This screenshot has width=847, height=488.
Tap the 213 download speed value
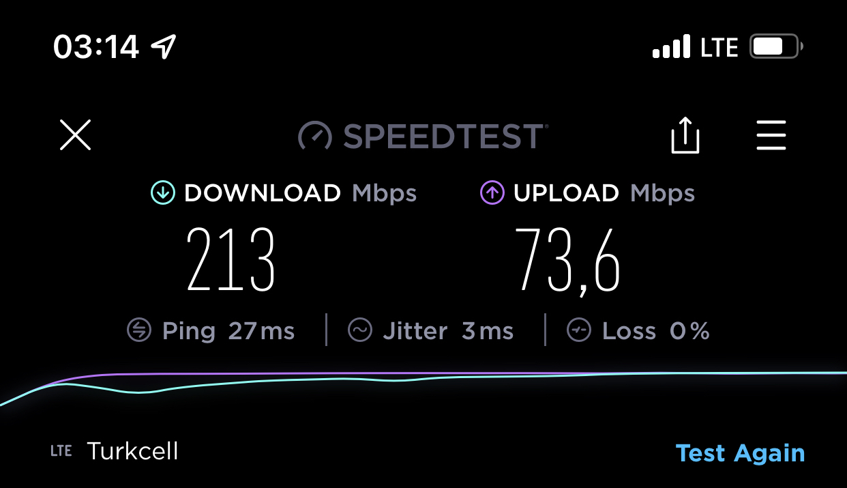(231, 260)
